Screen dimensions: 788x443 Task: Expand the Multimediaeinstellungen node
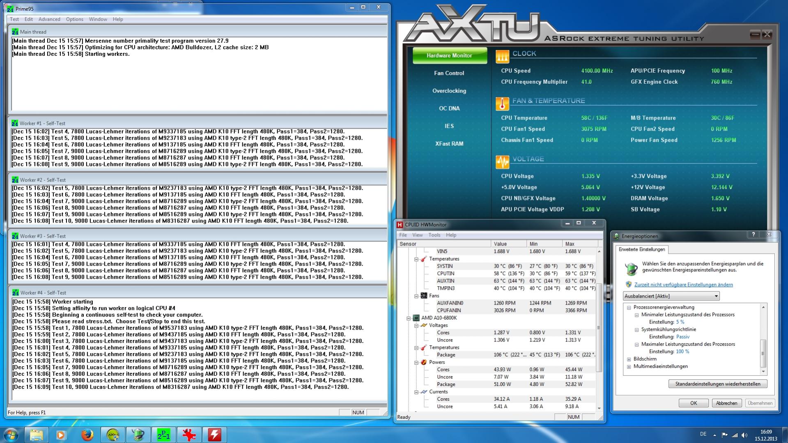(629, 367)
